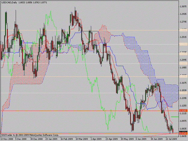The image size is (188, 141).
Task: Click the 30 Jun 2009 date label
Action: [x=157, y=139]
